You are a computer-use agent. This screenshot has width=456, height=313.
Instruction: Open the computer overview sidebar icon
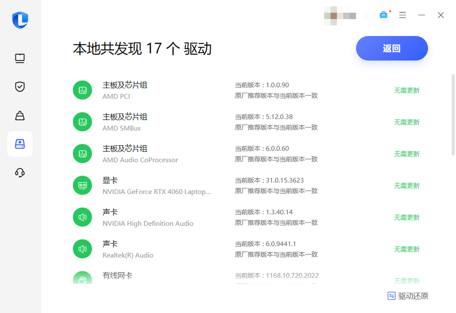tap(20, 58)
